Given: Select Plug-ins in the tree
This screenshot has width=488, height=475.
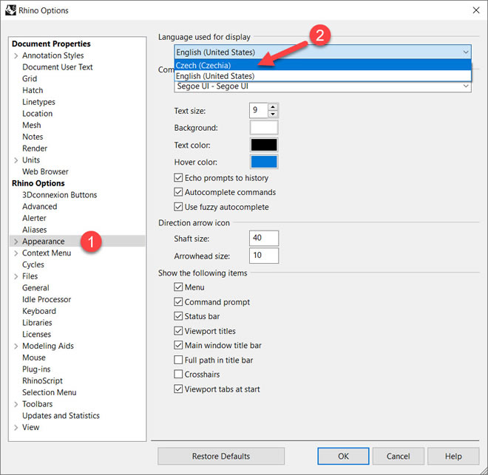Looking at the screenshot, I should tap(36, 369).
